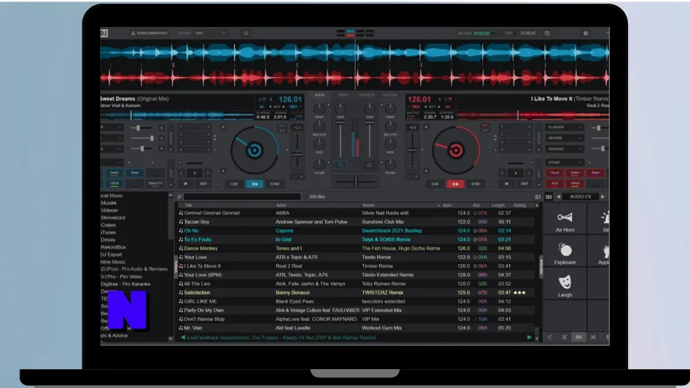The width and height of the screenshot is (690, 388).
Task: Click the shuffle icon in sampler footer
Action: point(593,337)
